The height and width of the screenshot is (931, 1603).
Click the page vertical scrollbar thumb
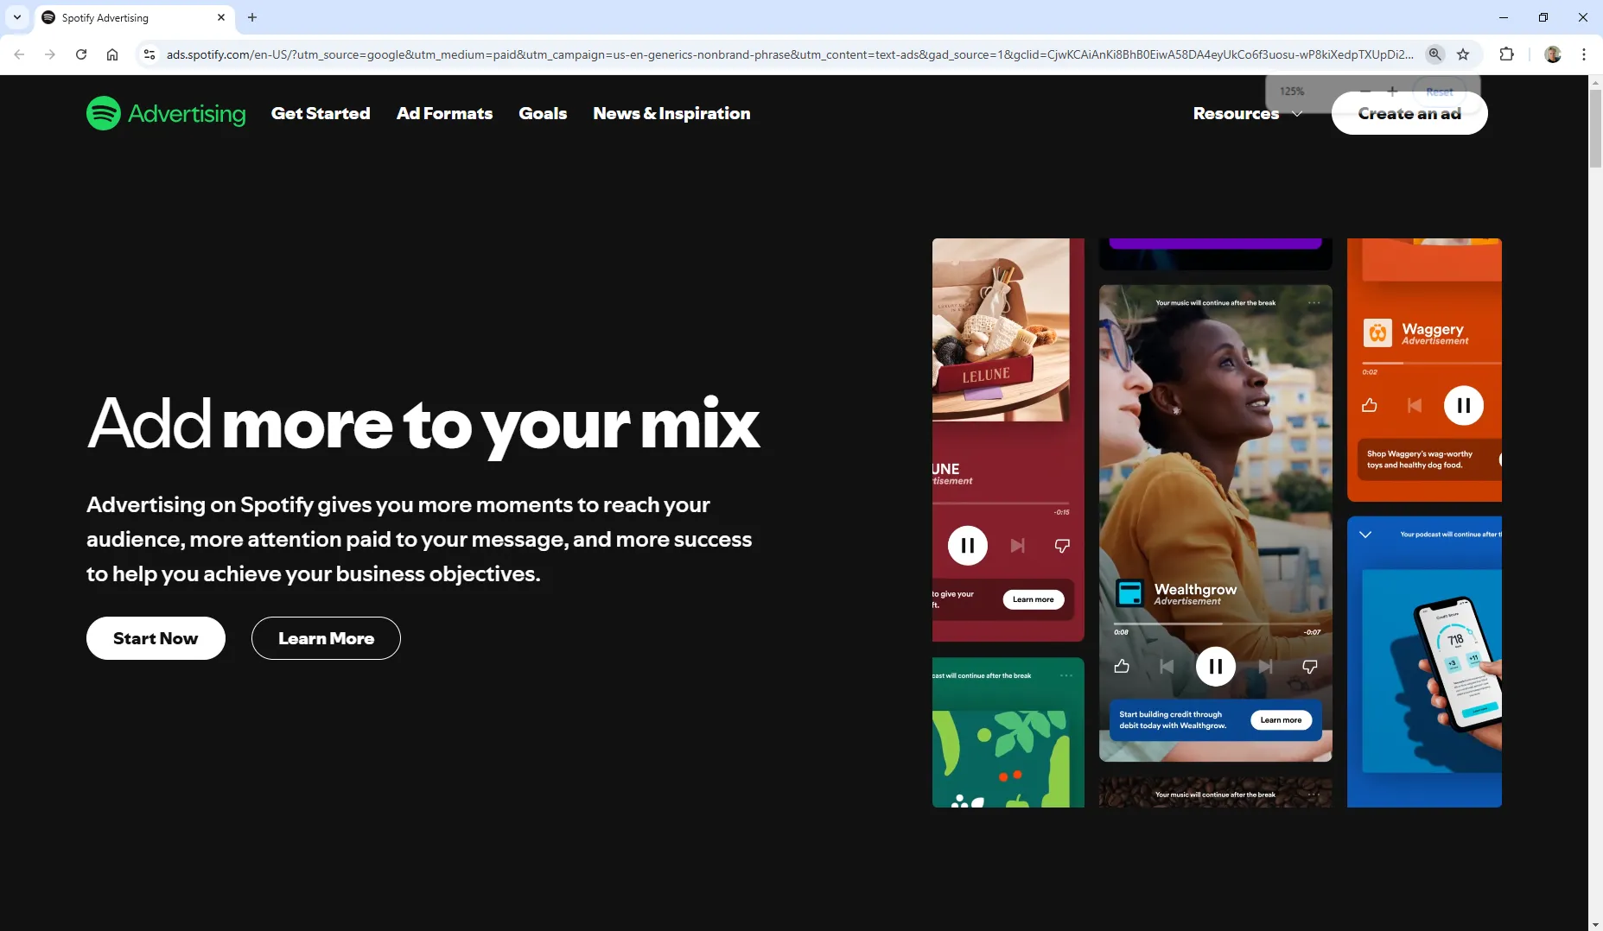[x=1595, y=128]
